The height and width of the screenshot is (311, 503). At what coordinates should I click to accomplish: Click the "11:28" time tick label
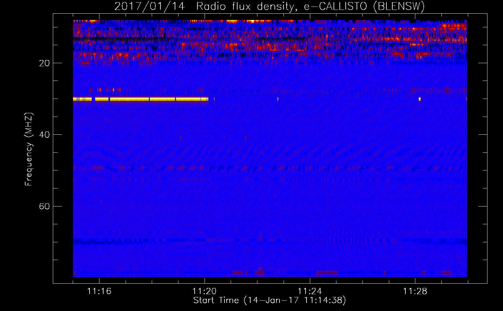tap(415, 291)
